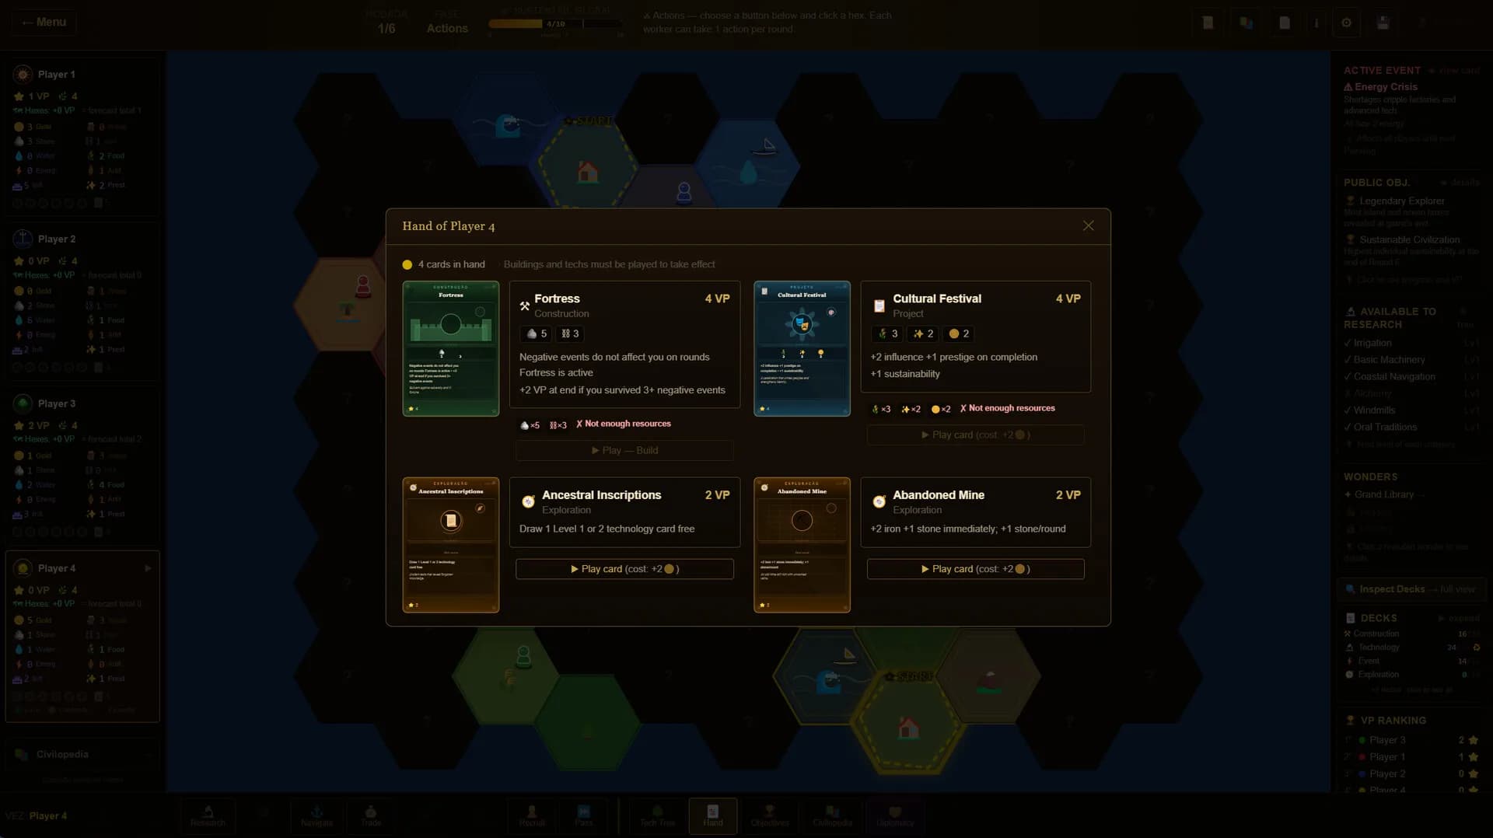This screenshot has height=838, width=1493.
Task: Select Windmills in research list
Action: 1411,410
